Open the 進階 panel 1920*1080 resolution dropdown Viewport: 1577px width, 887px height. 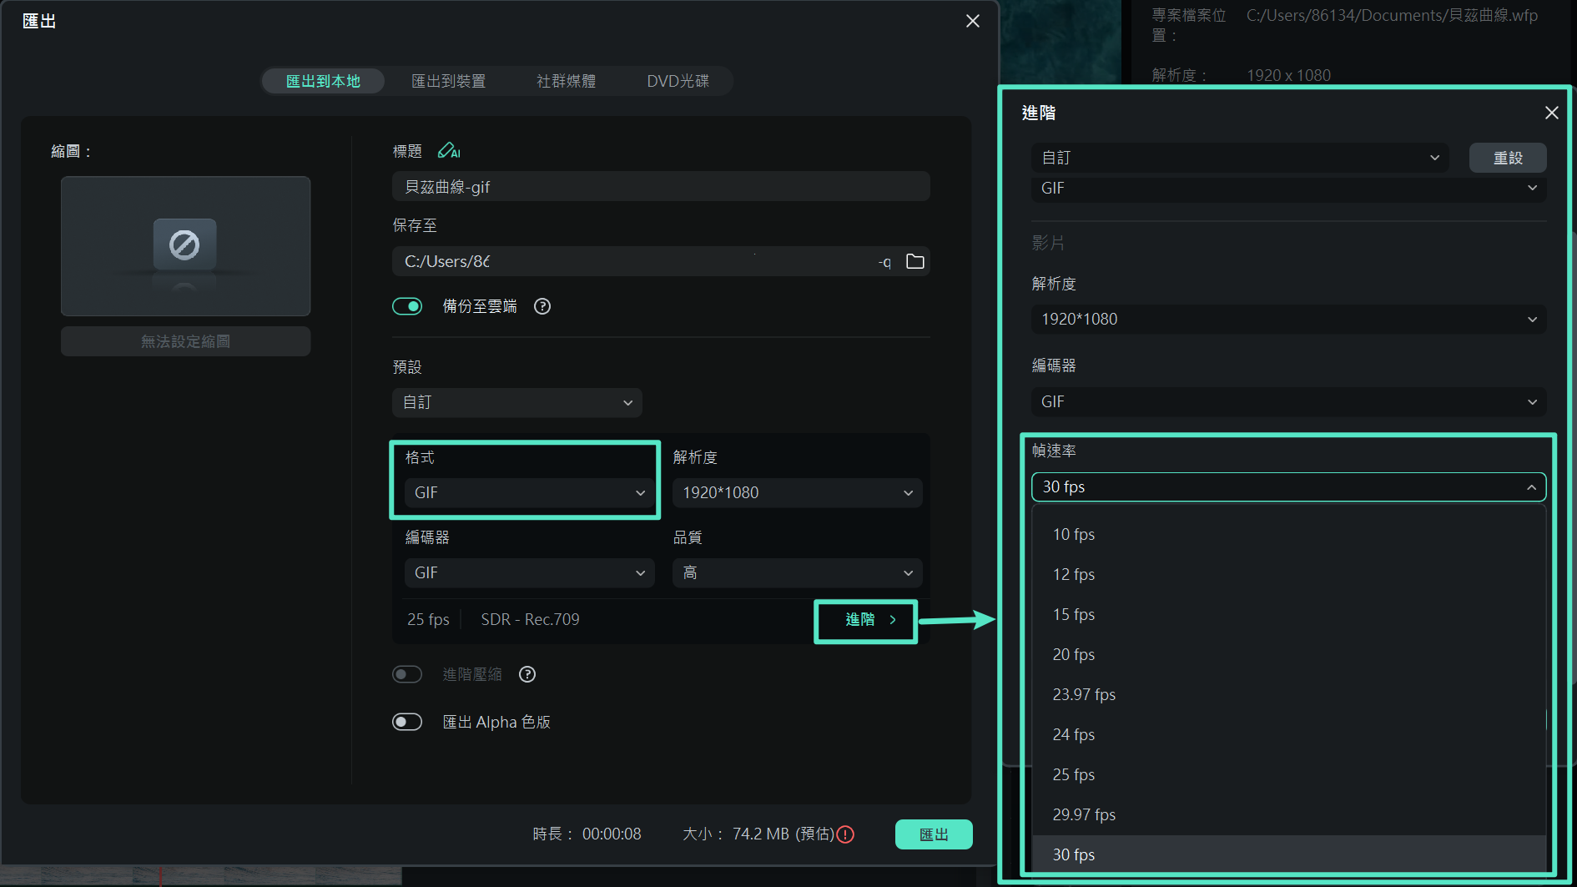(1289, 319)
